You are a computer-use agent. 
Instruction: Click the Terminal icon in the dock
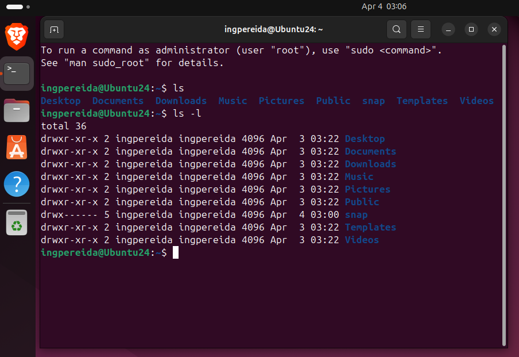(x=17, y=72)
